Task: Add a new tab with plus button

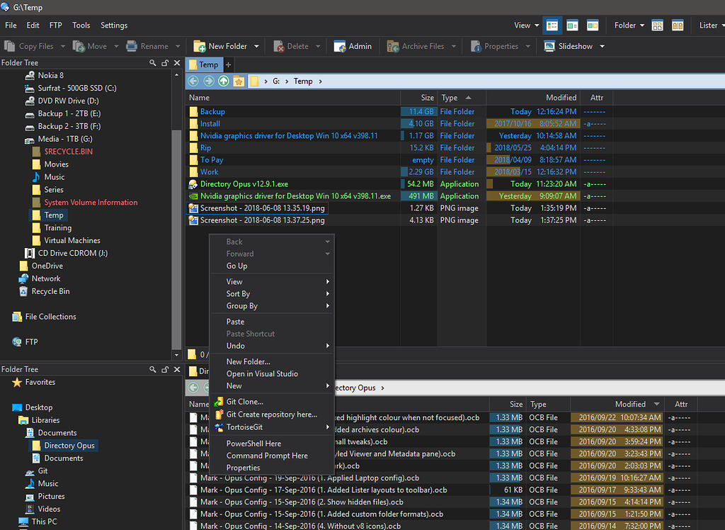Action: pos(228,64)
